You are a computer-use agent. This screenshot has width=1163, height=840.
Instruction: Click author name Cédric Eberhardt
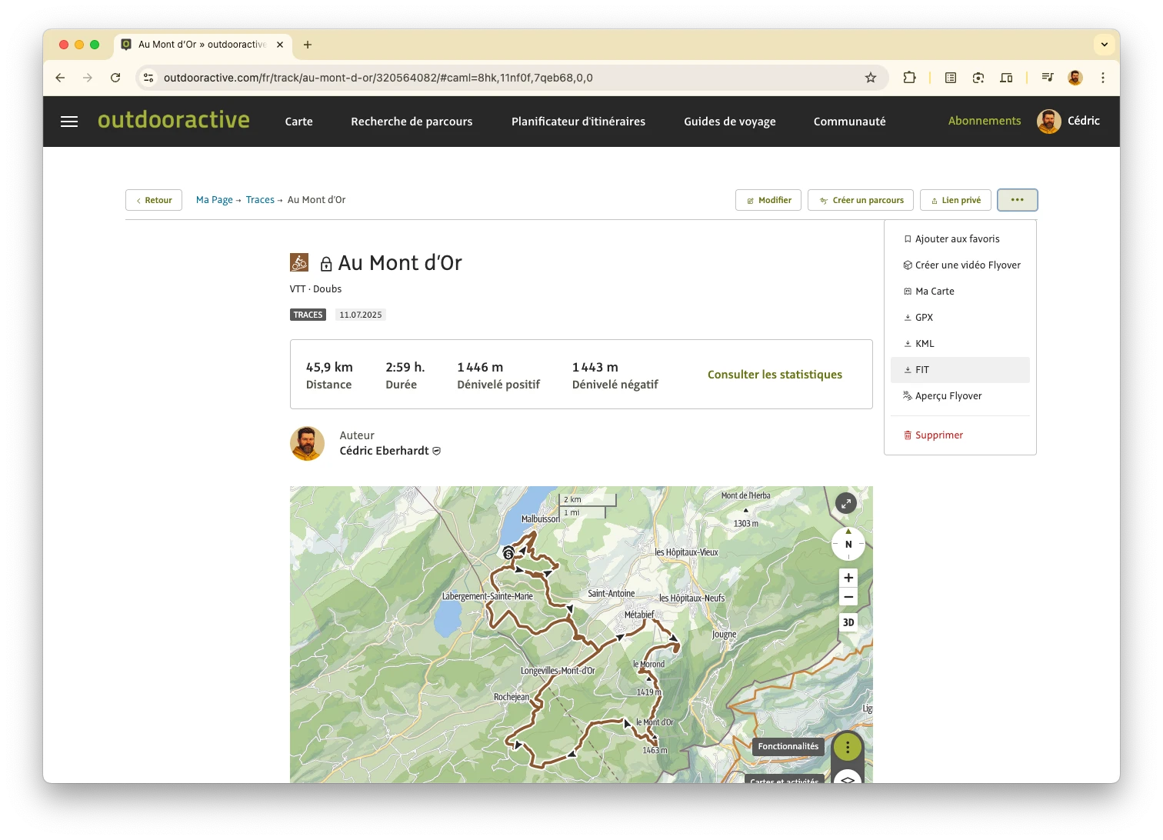click(x=385, y=451)
